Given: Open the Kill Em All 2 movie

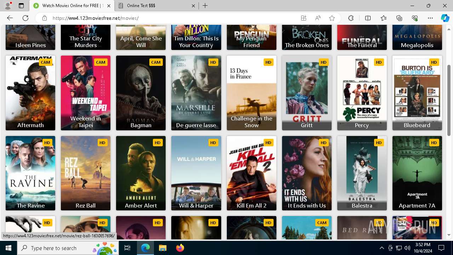Looking at the screenshot, I should coord(252,173).
